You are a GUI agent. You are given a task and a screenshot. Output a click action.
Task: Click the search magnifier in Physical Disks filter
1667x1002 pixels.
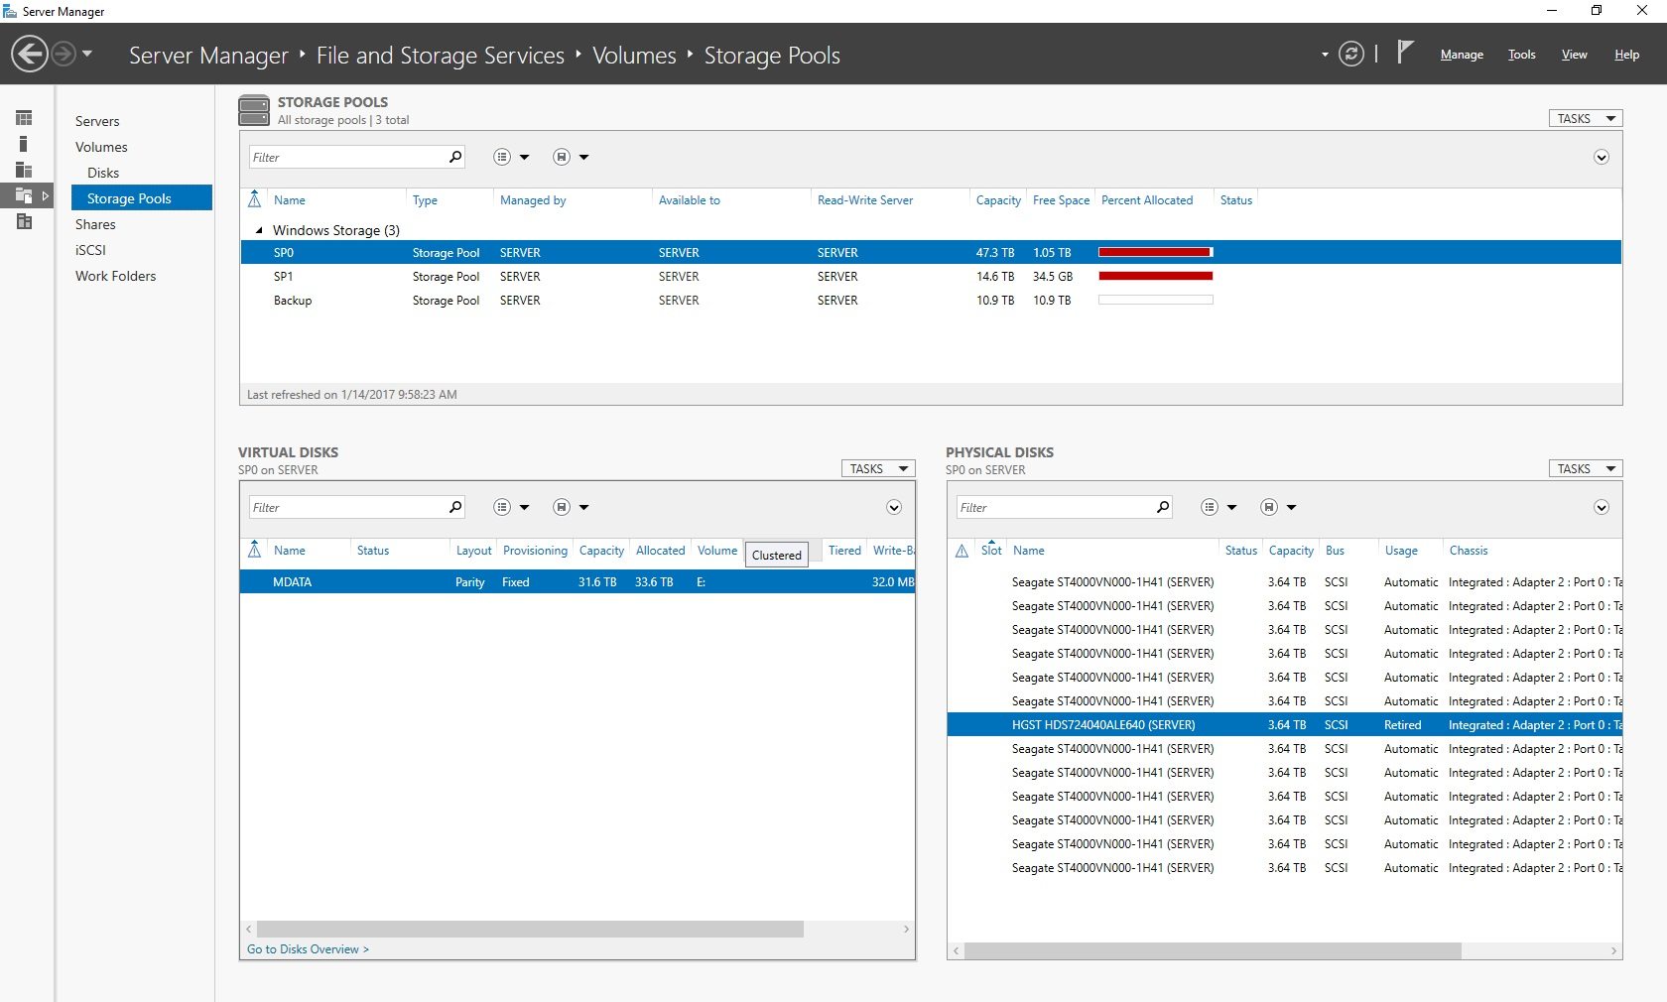(x=1163, y=507)
